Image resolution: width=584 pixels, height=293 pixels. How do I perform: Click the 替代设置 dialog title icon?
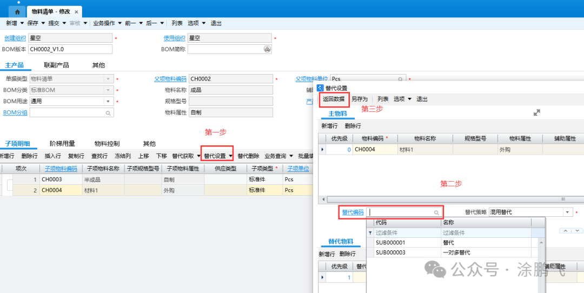[320, 88]
